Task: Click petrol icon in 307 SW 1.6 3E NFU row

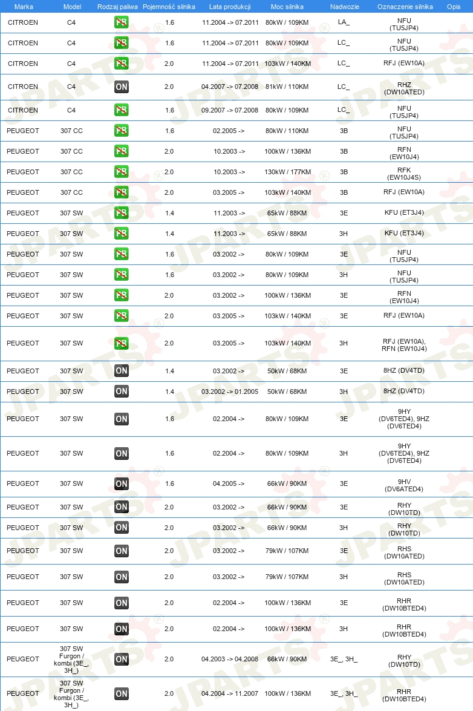Action: [122, 254]
